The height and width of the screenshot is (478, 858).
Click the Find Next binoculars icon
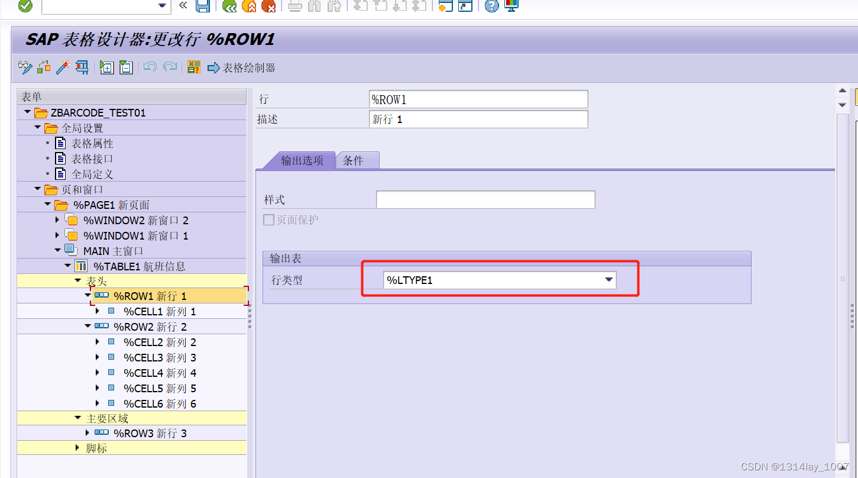[334, 6]
